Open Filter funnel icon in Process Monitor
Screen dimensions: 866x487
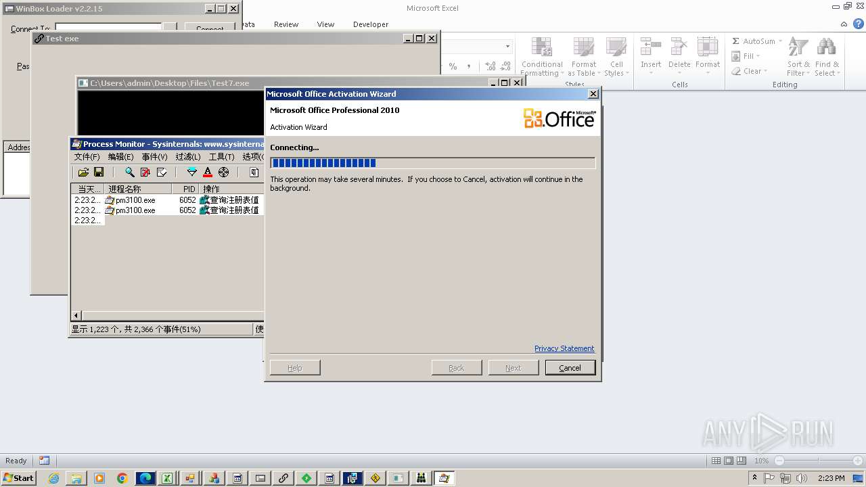[192, 172]
